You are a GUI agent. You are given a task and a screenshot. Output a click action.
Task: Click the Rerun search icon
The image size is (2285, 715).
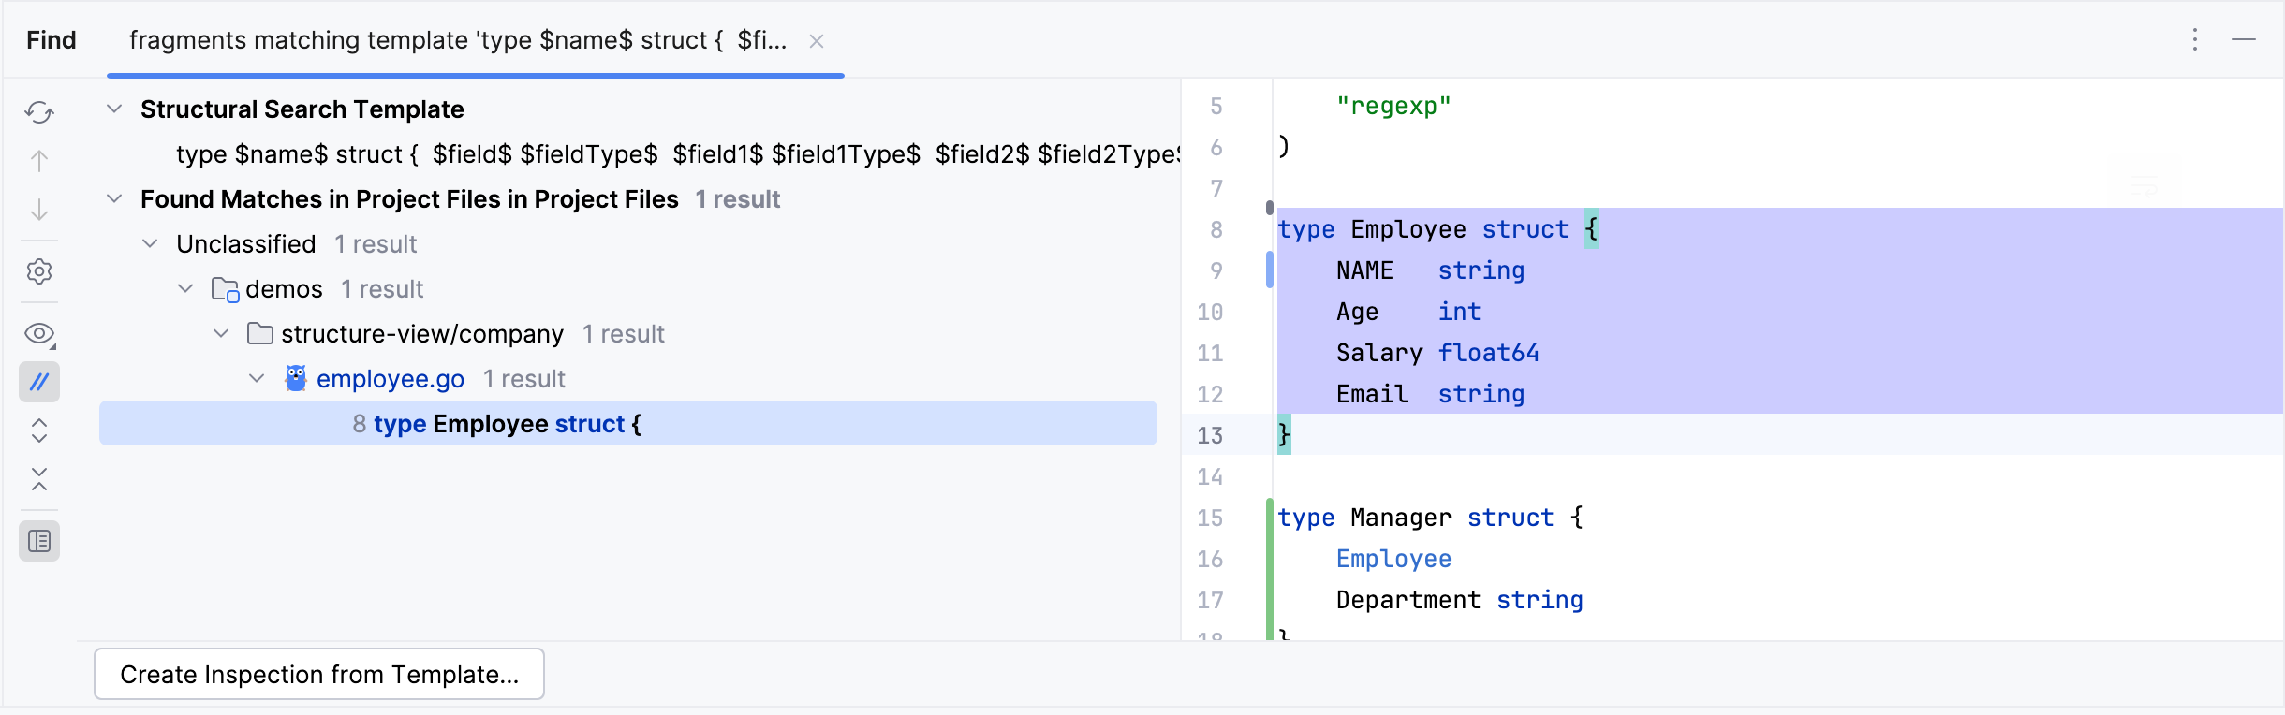tap(39, 112)
